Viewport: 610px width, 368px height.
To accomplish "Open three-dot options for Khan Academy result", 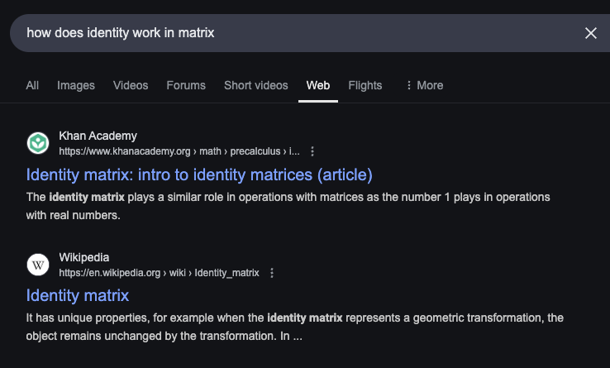I will point(312,151).
